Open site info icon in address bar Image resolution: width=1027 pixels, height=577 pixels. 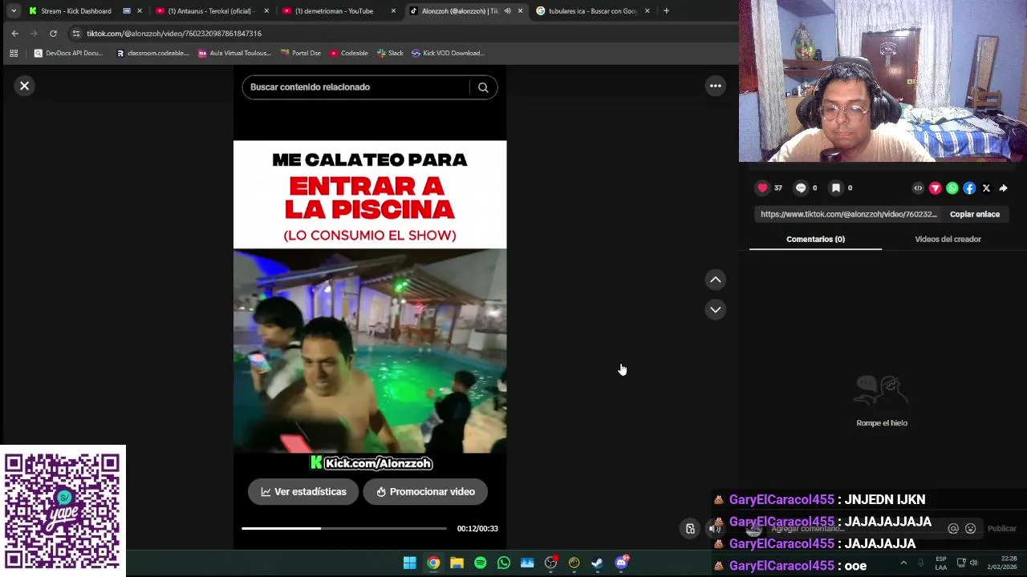point(75,34)
